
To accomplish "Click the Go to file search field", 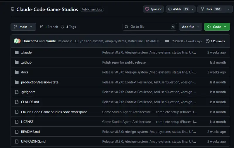I will (x=150, y=27).
